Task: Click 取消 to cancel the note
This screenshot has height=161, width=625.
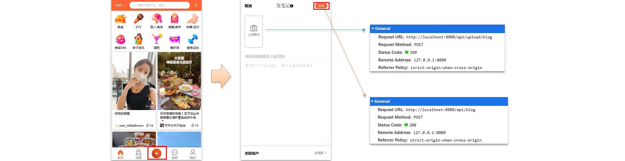Action: [248, 6]
